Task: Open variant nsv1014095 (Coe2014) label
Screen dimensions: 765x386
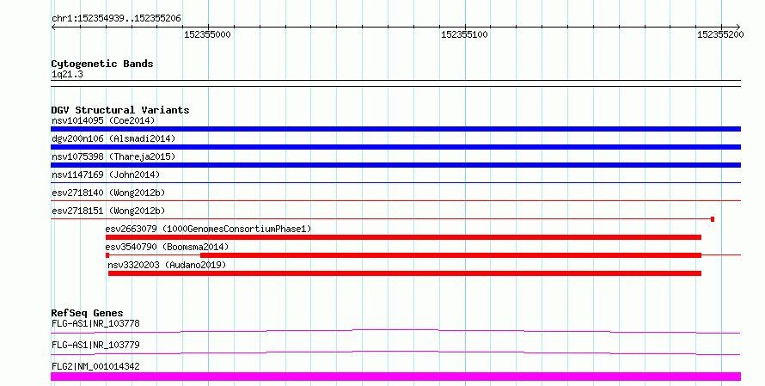Action: point(103,120)
